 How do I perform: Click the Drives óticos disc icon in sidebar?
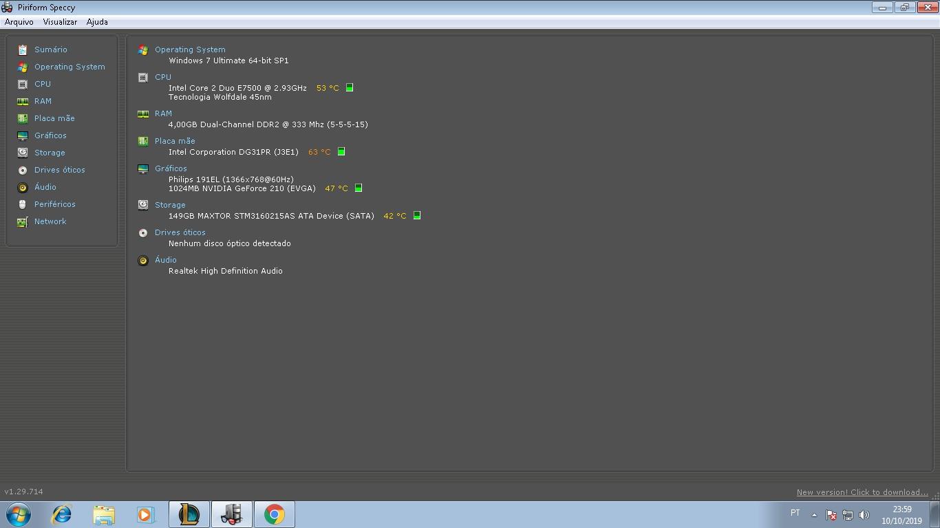23,170
